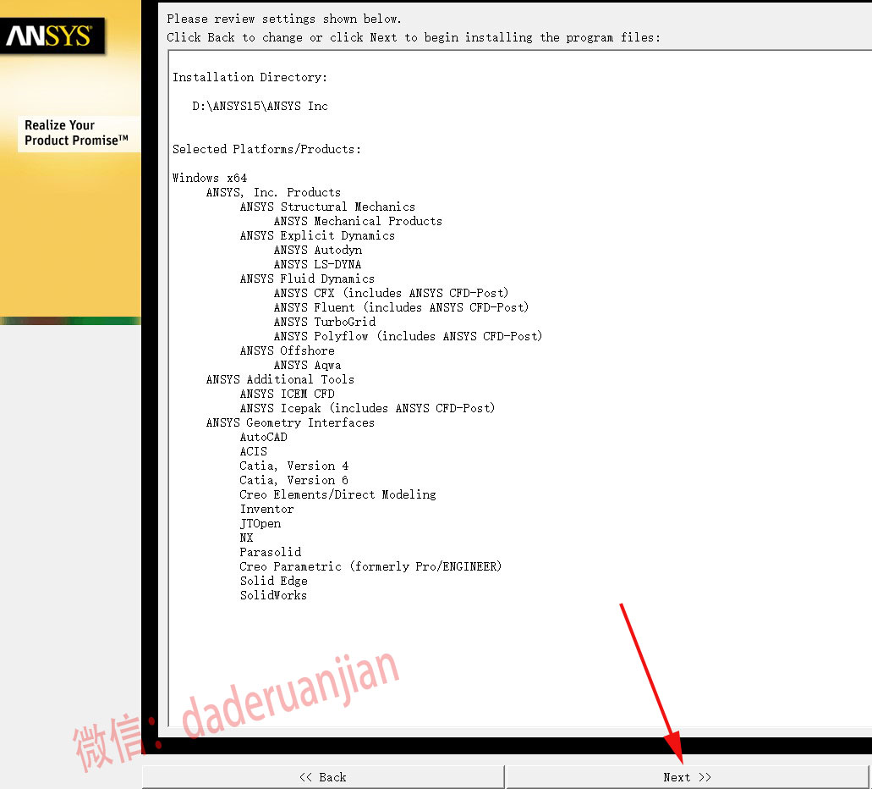Select Catia, Version 4 entry
This screenshot has height=789, width=872.
point(293,466)
